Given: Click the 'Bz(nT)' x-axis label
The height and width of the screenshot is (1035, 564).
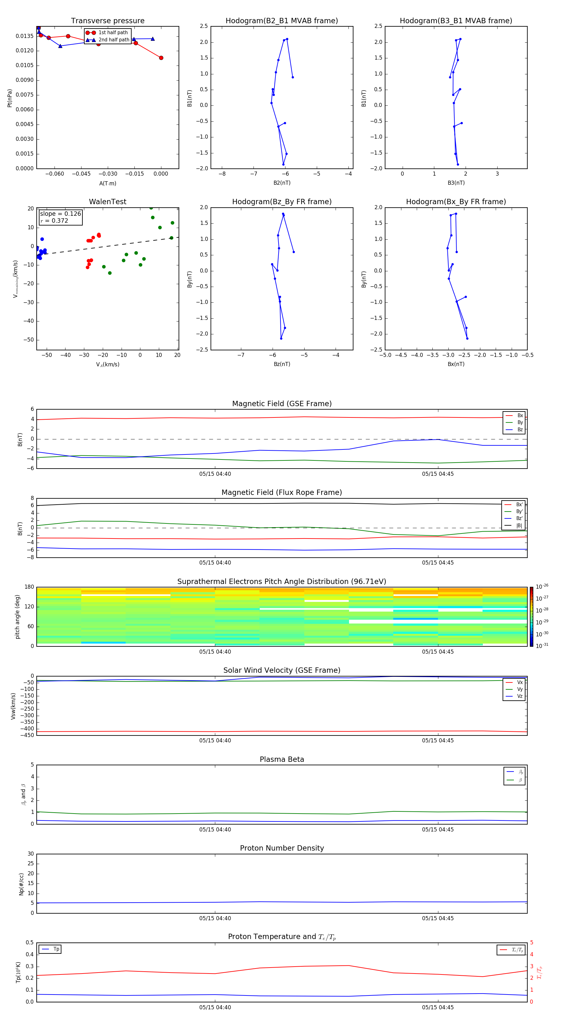Looking at the screenshot, I should [x=282, y=364].
